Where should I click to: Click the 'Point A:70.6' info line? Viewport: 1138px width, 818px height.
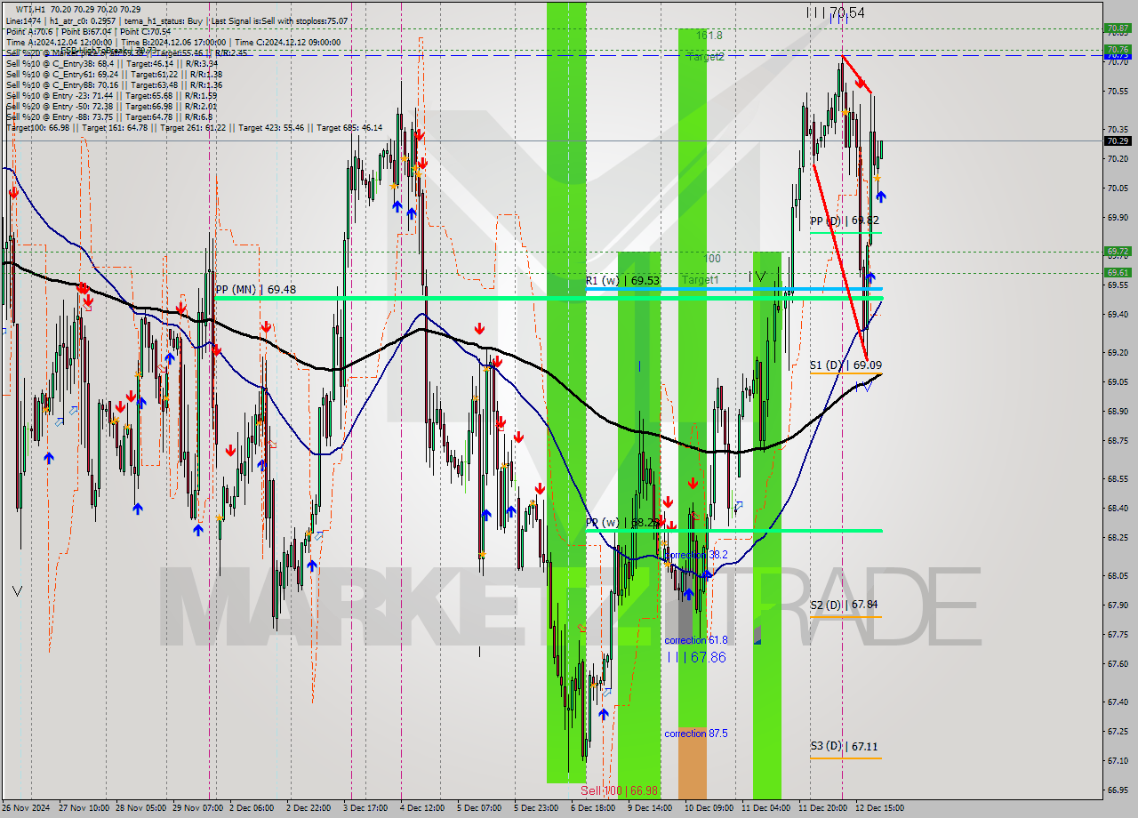pos(88,31)
